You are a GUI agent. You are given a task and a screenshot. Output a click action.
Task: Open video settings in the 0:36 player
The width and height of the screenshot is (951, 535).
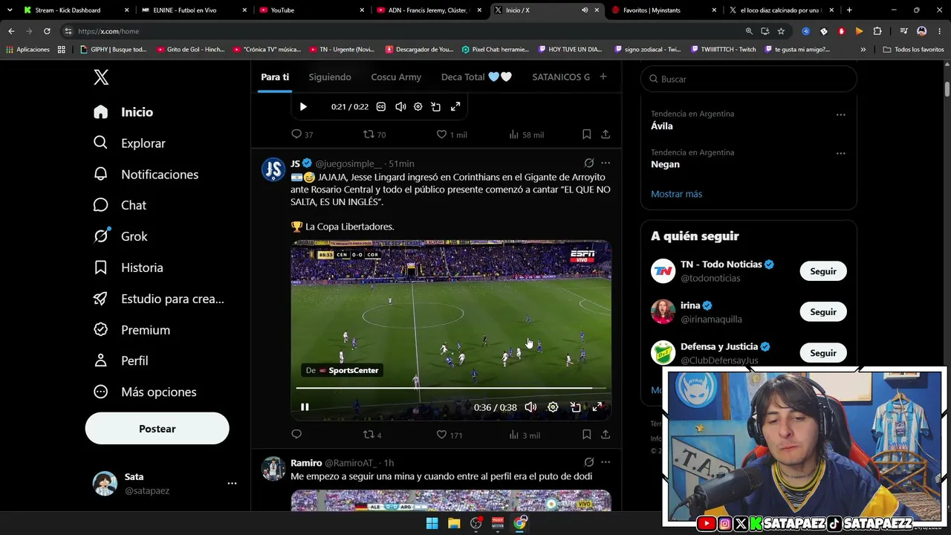553,407
